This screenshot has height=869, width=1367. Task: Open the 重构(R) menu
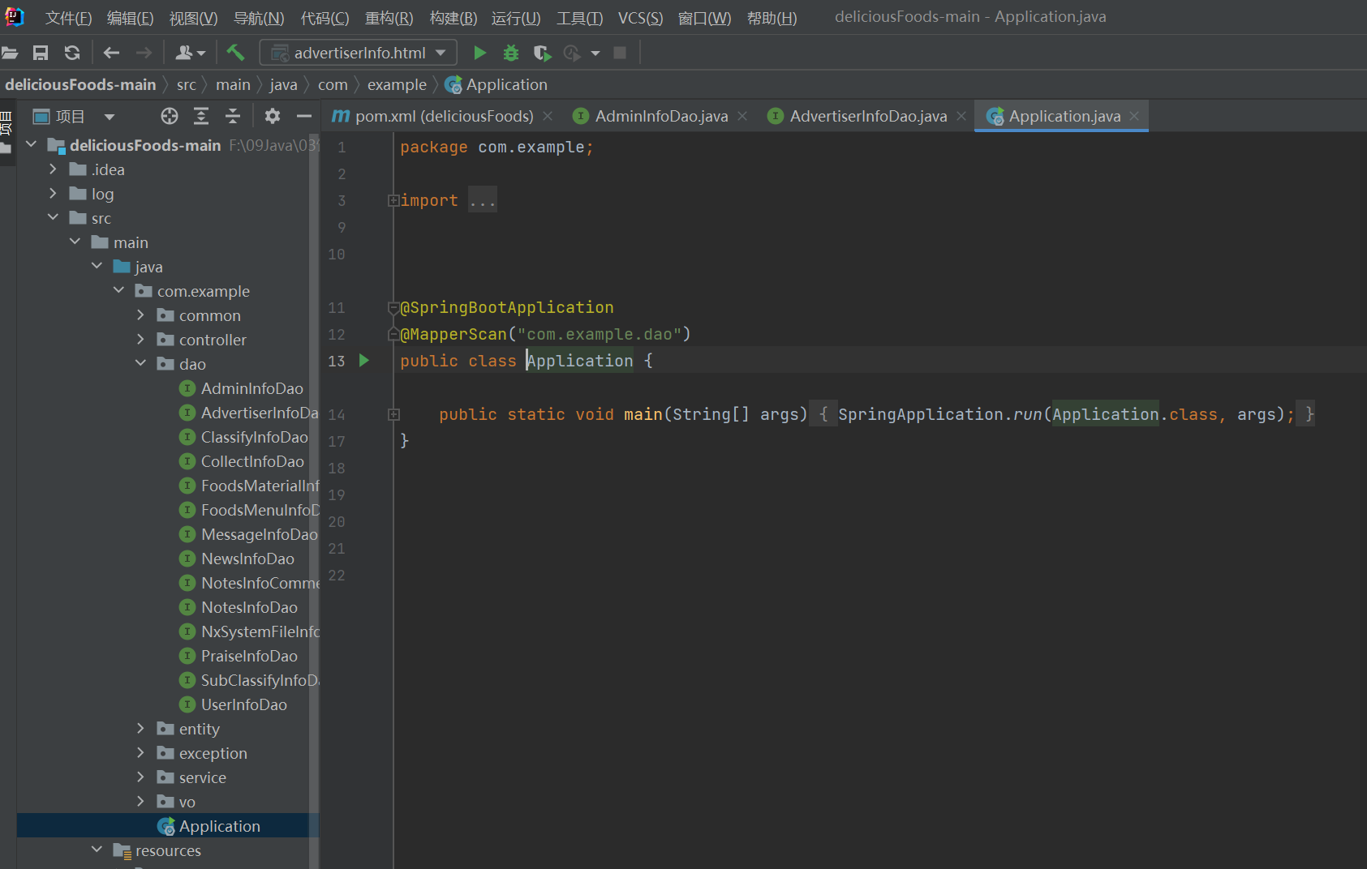point(389,18)
